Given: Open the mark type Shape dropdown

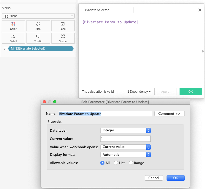Looking at the screenshot, I should [38, 16].
